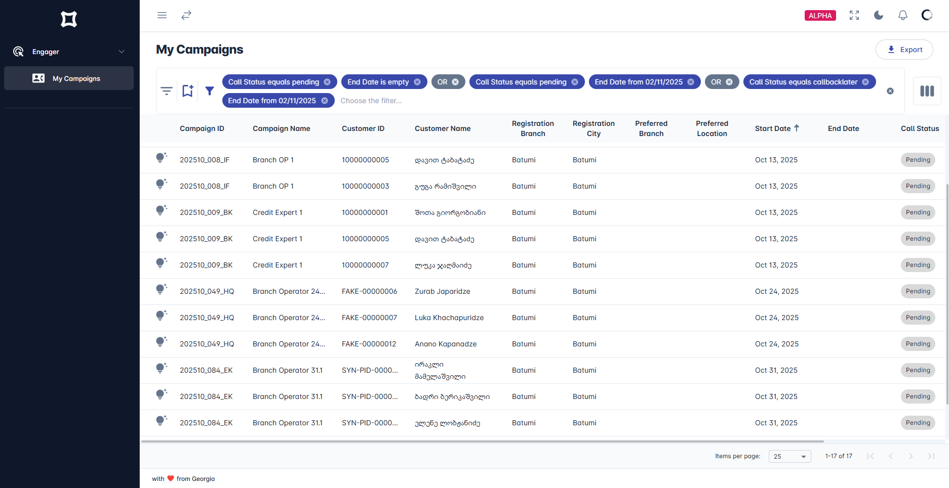Jump to last page arrow

[x=931, y=456]
